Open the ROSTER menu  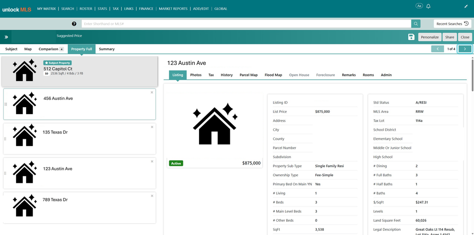click(86, 9)
